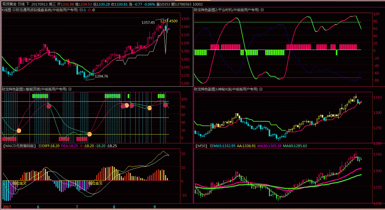Click the box before ':1 :0 :0' in K线图 header
The height and width of the screenshot is (210, 385).
coord(81,10)
